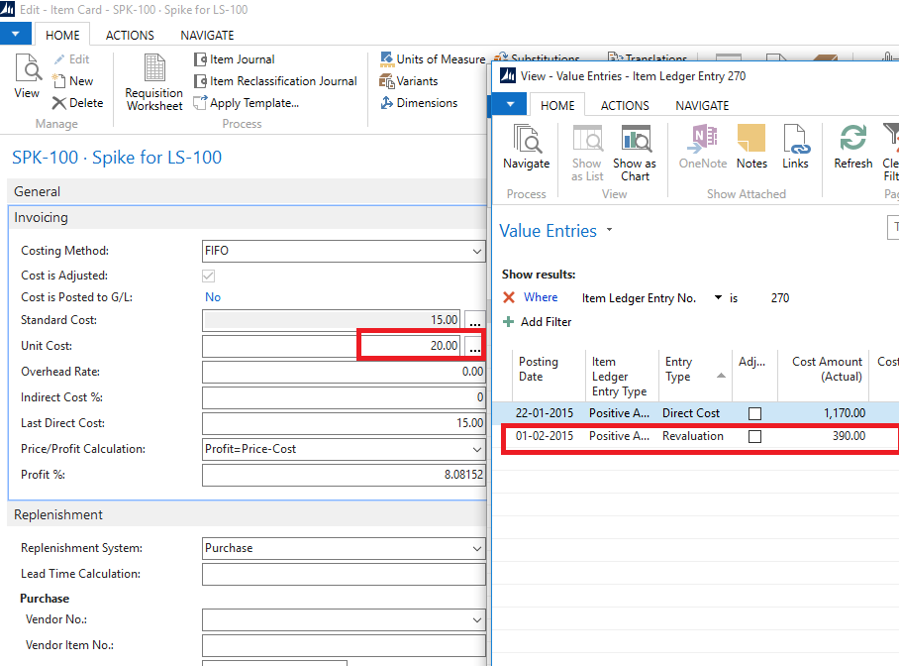Click the Profit % field
The width and height of the screenshot is (899, 666).
[x=344, y=476]
